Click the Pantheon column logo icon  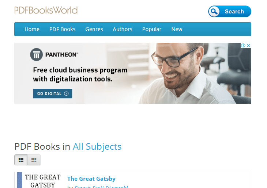click(x=36, y=54)
